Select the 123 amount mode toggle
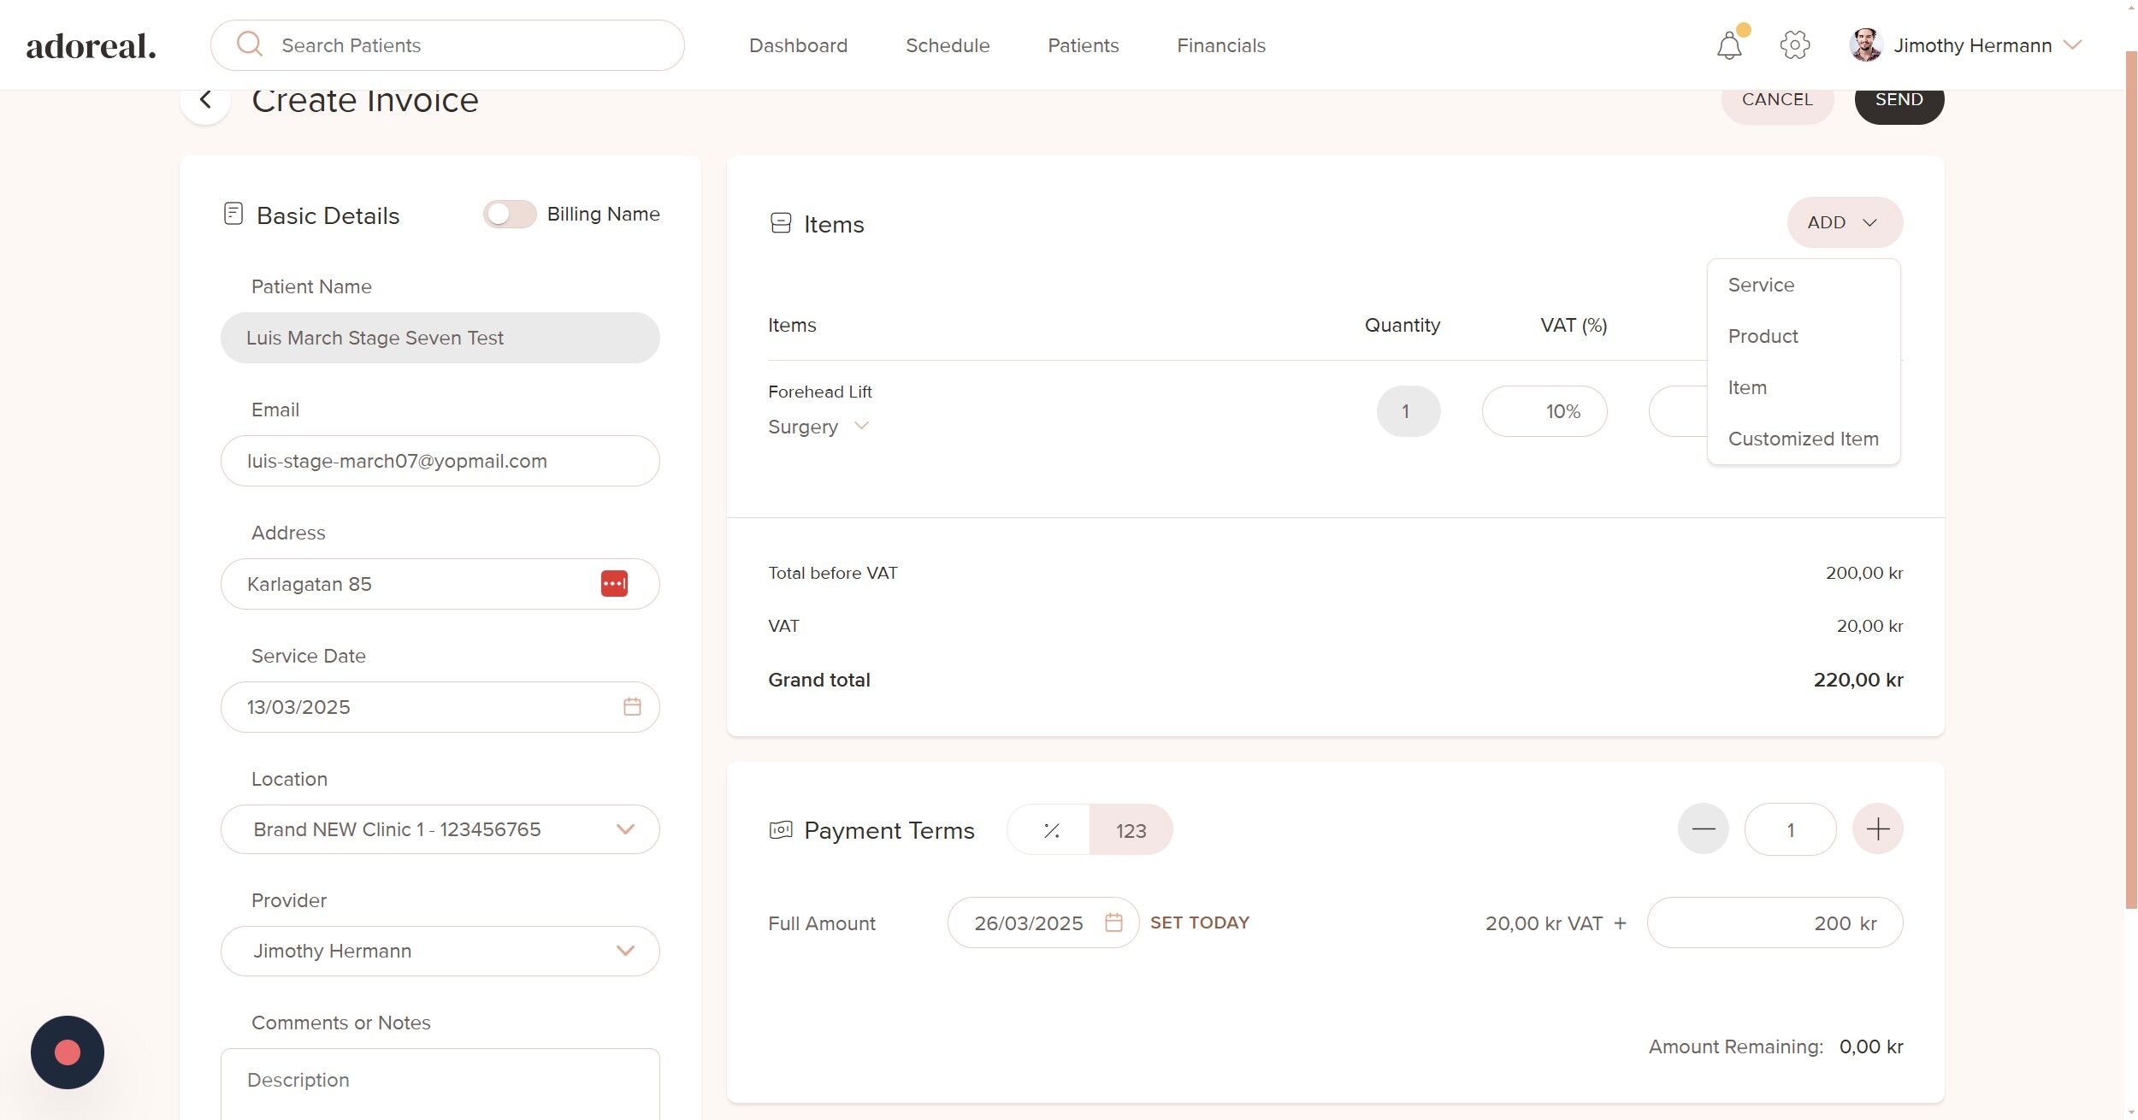Viewport: 2138px width, 1120px height. pyautogui.click(x=1130, y=830)
